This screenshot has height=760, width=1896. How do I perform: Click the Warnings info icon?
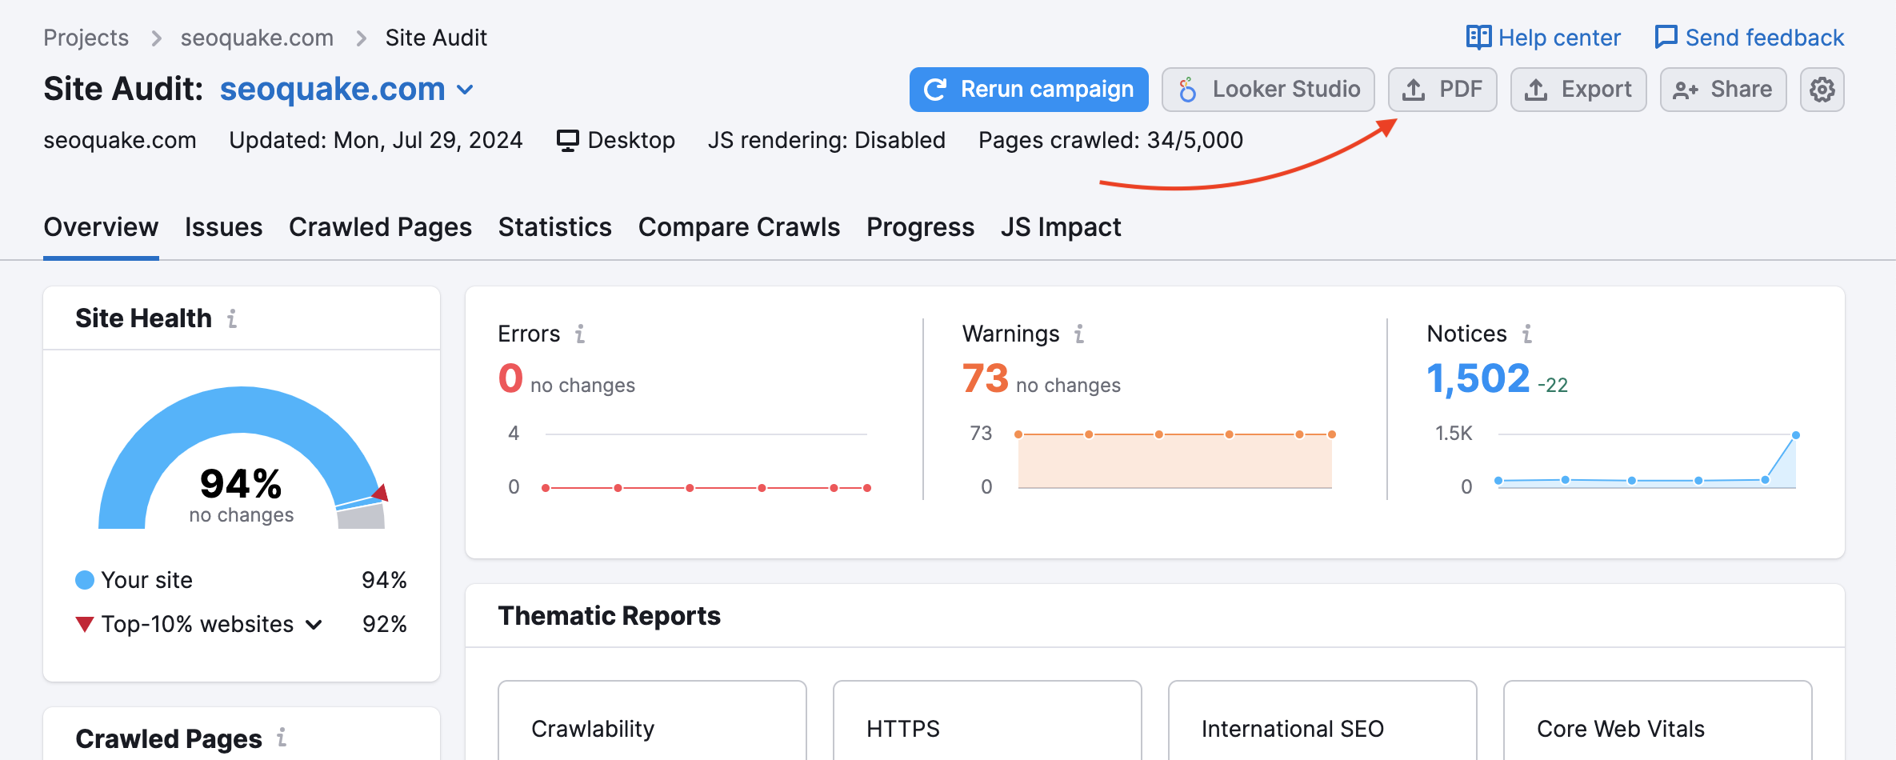1078,335
